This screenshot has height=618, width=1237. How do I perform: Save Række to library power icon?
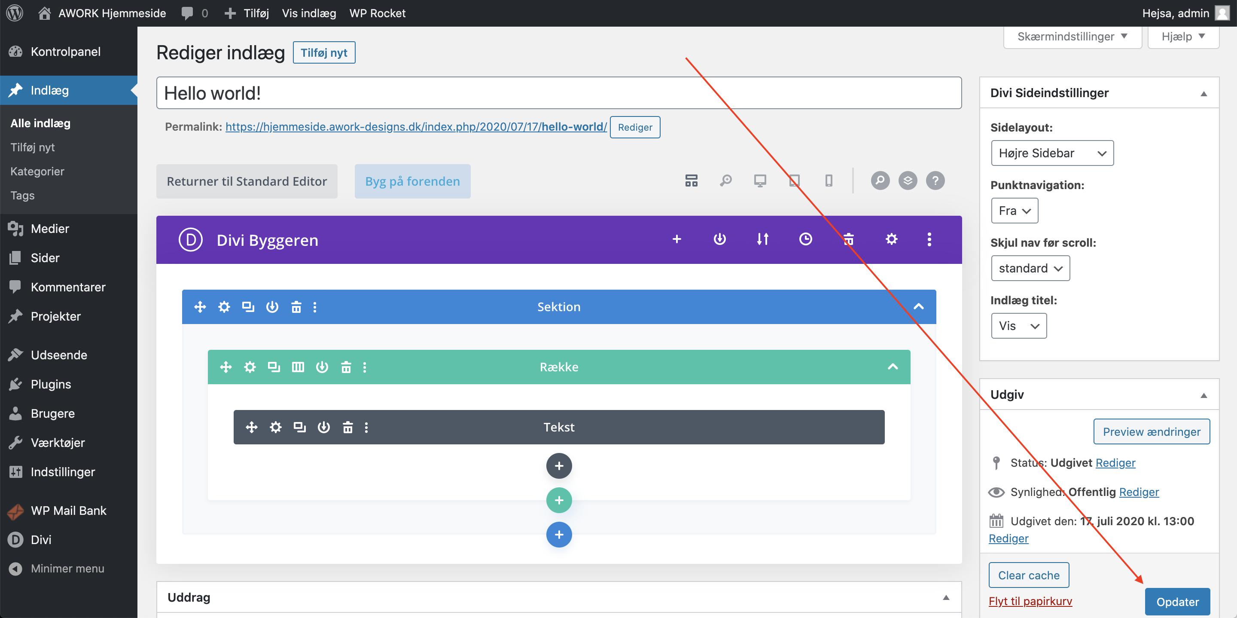[x=322, y=367]
